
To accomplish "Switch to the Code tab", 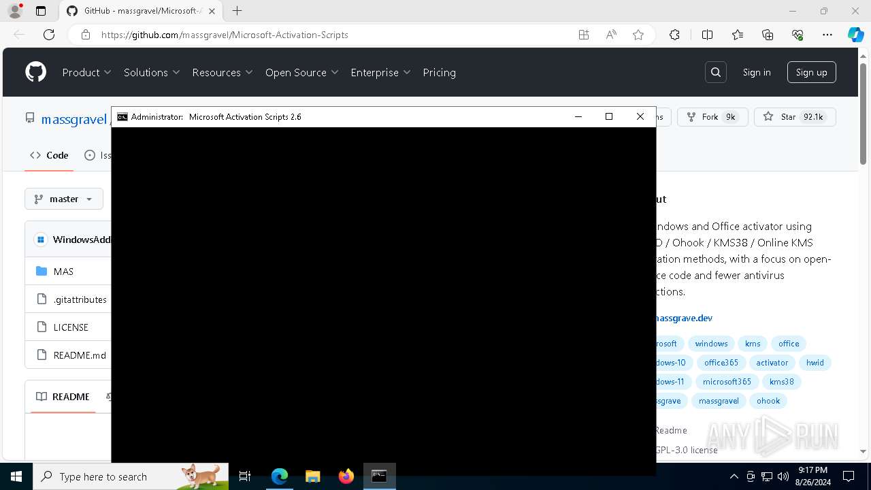I will [49, 155].
